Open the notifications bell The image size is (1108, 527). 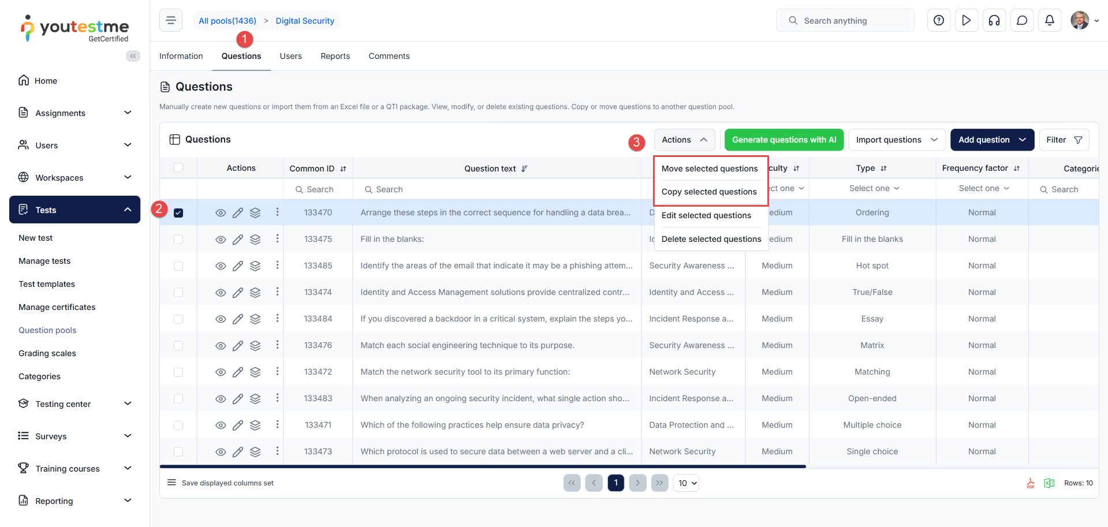click(x=1050, y=21)
